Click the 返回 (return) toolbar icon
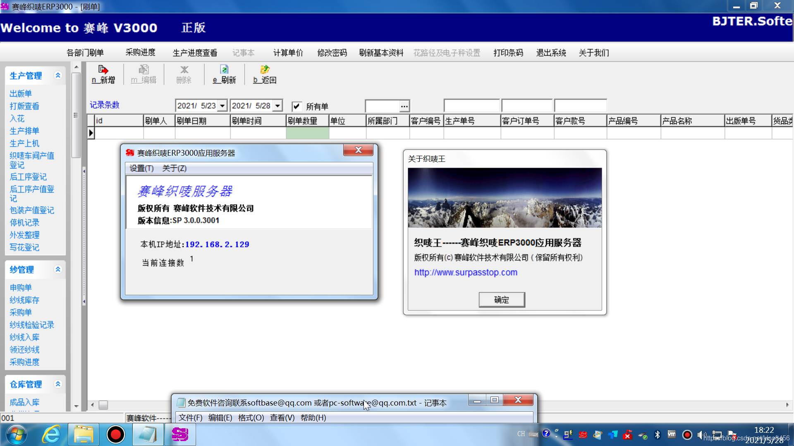 point(265,74)
